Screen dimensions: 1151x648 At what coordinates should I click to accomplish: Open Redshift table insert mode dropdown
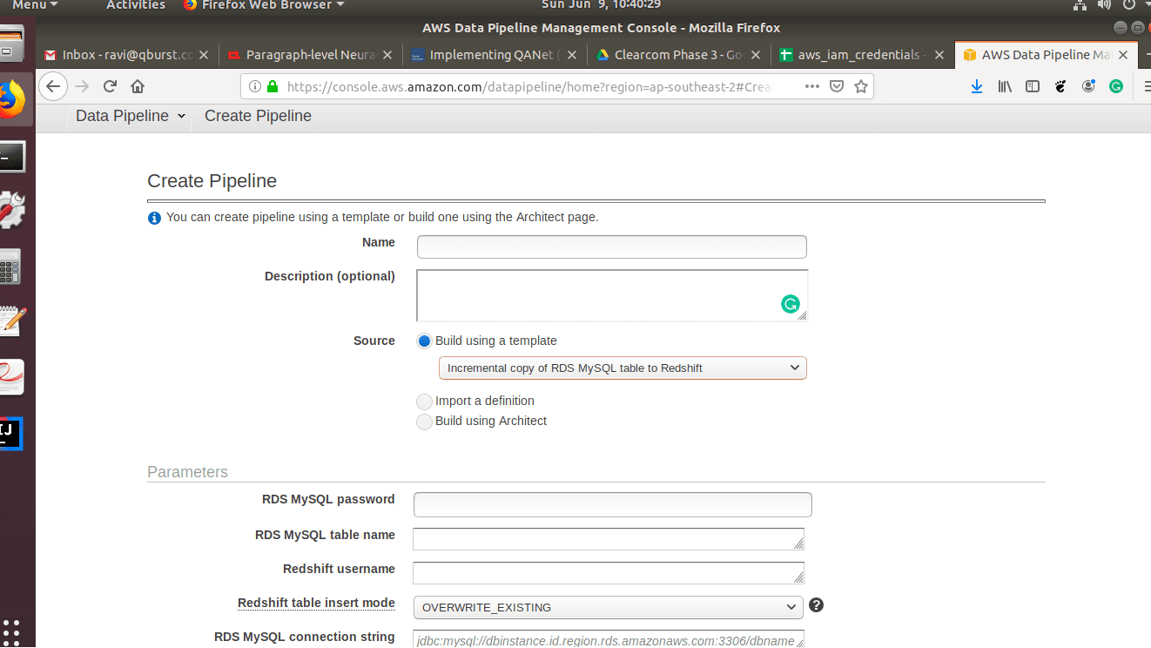point(608,607)
